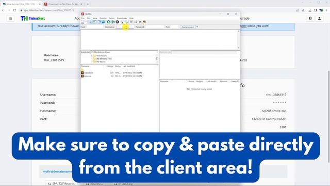Select the My Website Files folder
The height and width of the screenshot is (186, 330).
[104, 58]
